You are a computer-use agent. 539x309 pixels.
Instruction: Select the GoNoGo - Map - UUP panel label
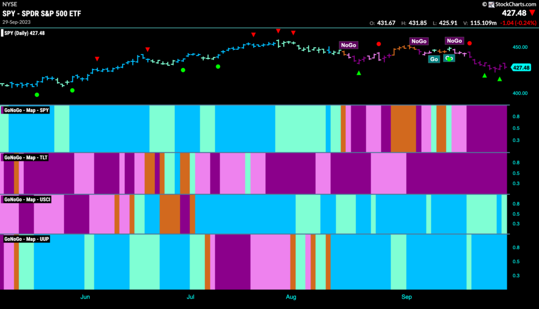(x=26, y=239)
